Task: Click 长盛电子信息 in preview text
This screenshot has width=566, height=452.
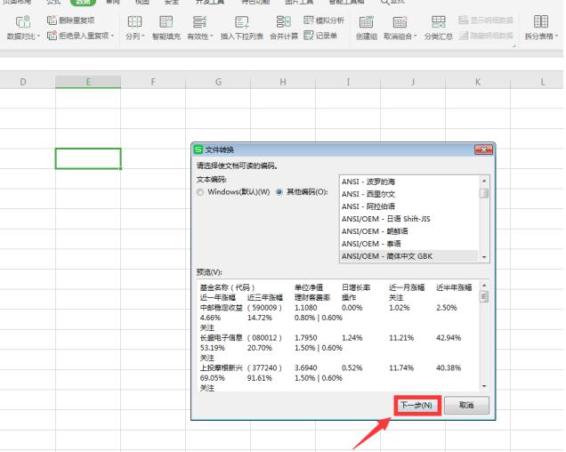Action: (222, 338)
